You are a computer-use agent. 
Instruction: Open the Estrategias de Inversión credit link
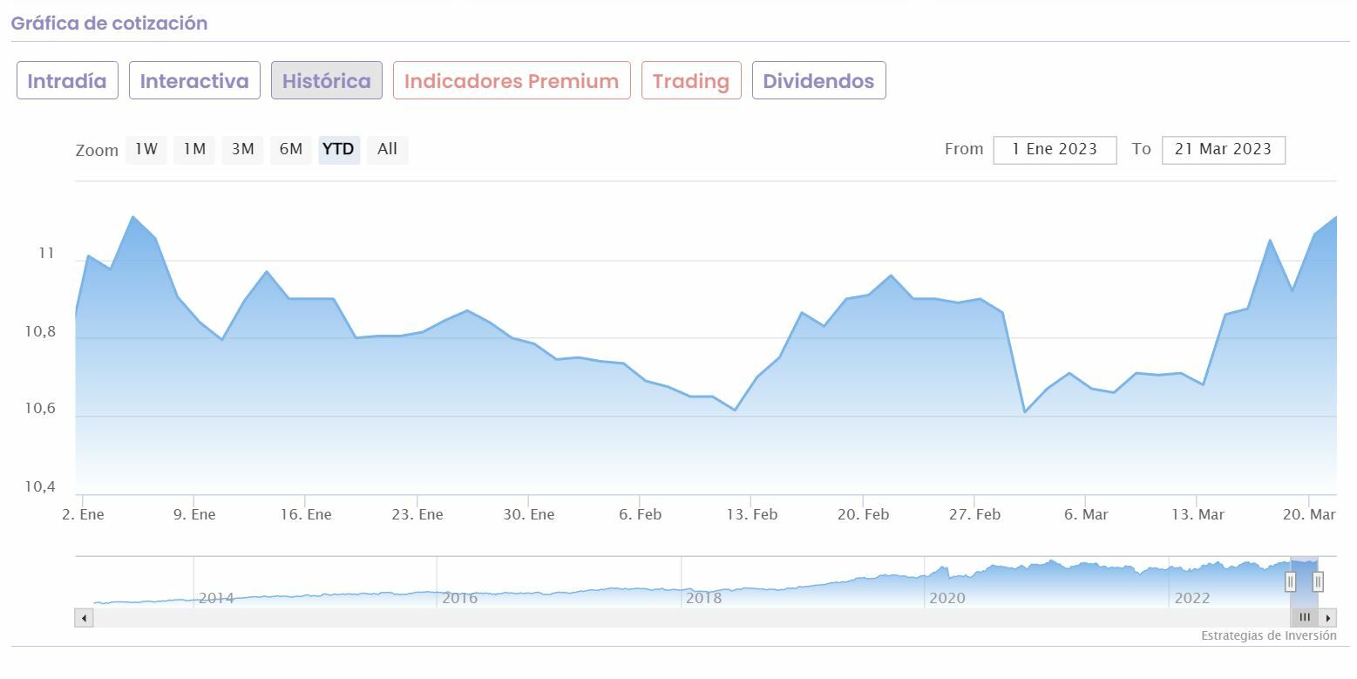coord(1268,635)
